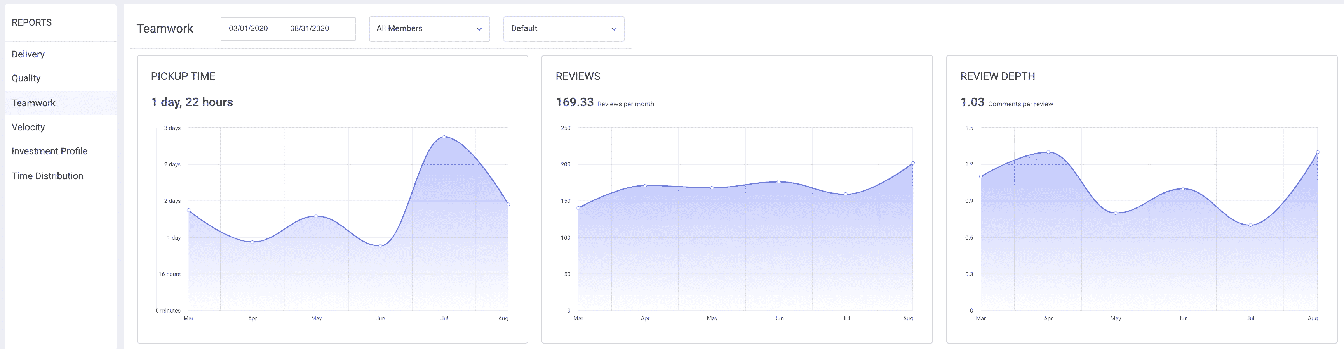Click the PICKUP TIME chart title
This screenshot has height=349, width=1344.
click(183, 76)
